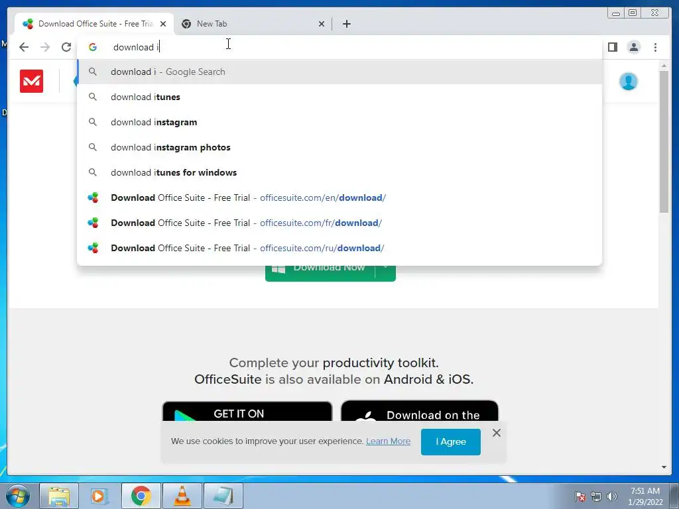Click the Action Center flag tray icon
Image resolution: width=679 pixels, height=509 pixels.
pos(580,496)
